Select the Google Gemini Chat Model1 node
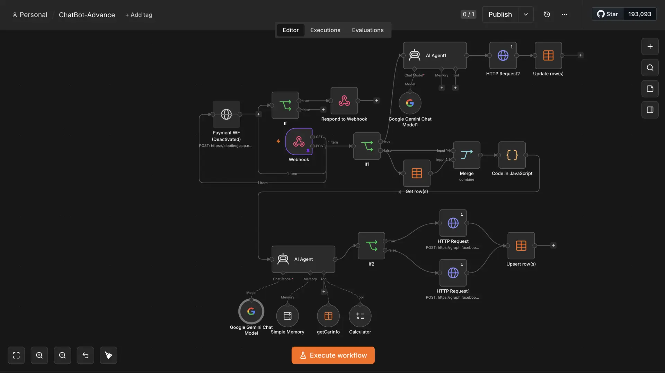Screen dimensions: 665x373 pyautogui.click(x=410, y=103)
